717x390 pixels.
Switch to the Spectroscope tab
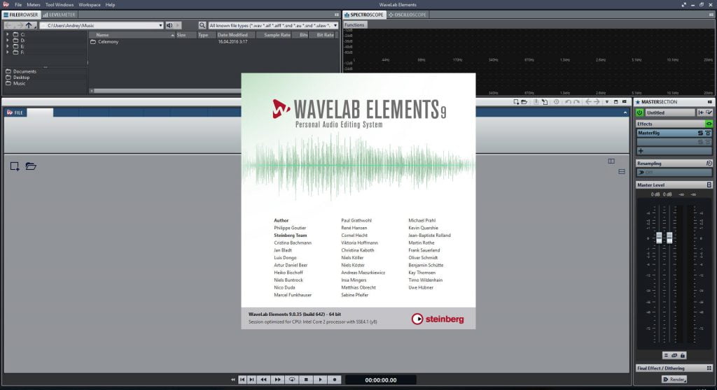click(x=364, y=15)
